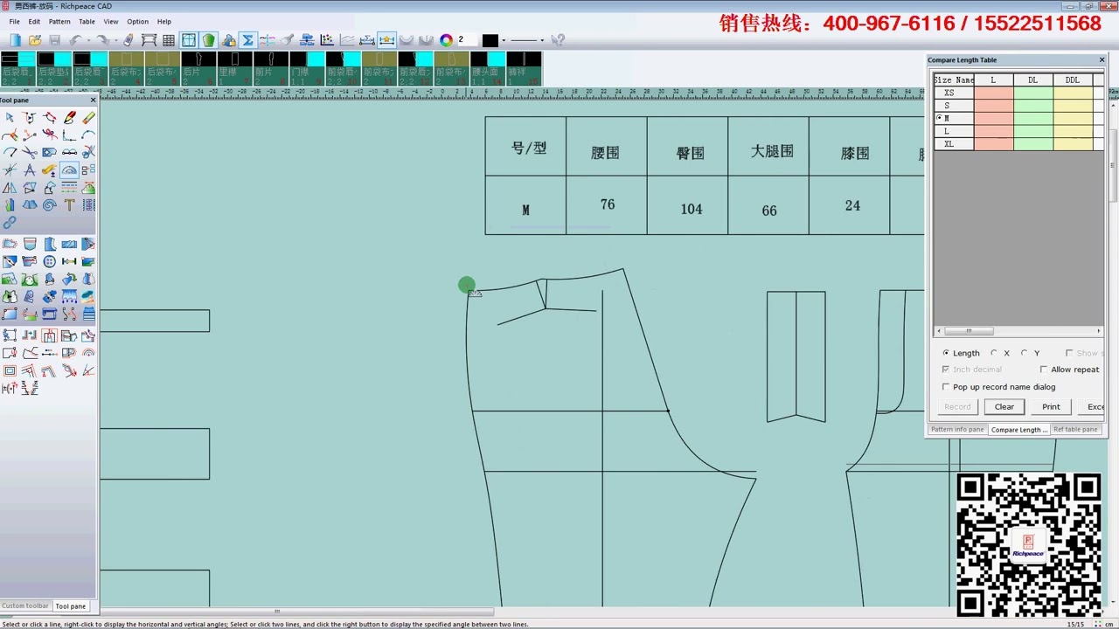Select the compass tool in Tool pane

29,169
